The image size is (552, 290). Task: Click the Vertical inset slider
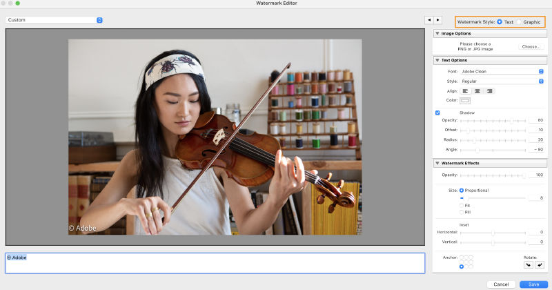tap(493, 242)
